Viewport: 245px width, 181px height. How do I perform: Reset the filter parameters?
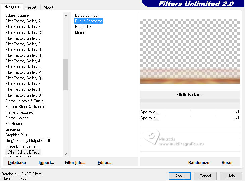(x=227, y=163)
